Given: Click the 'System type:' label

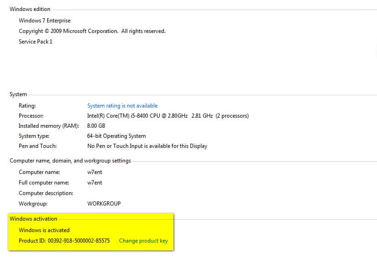Looking at the screenshot, I should [34, 136].
